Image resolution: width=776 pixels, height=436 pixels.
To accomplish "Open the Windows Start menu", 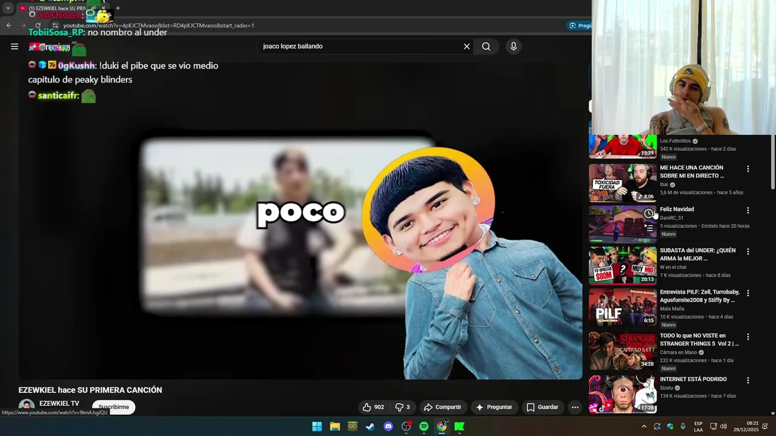I will 317,426.
